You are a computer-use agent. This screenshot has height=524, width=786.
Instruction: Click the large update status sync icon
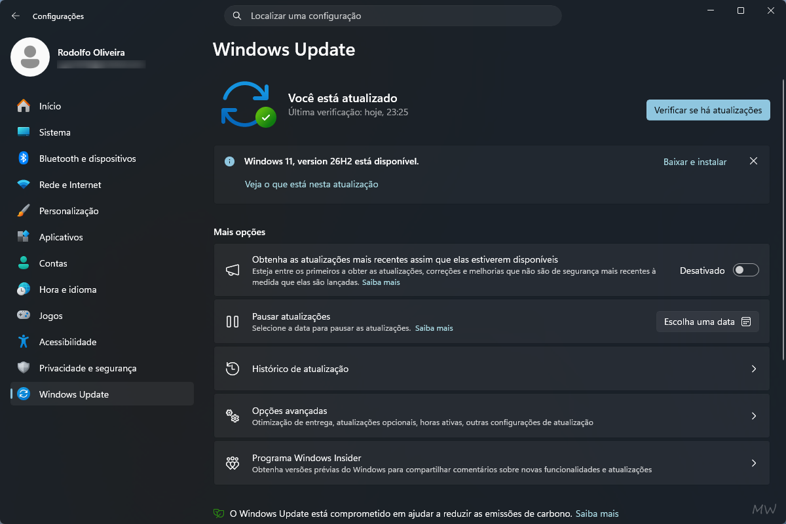[x=248, y=105]
